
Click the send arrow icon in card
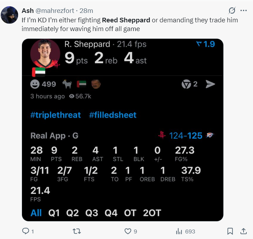[x=210, y=84]
